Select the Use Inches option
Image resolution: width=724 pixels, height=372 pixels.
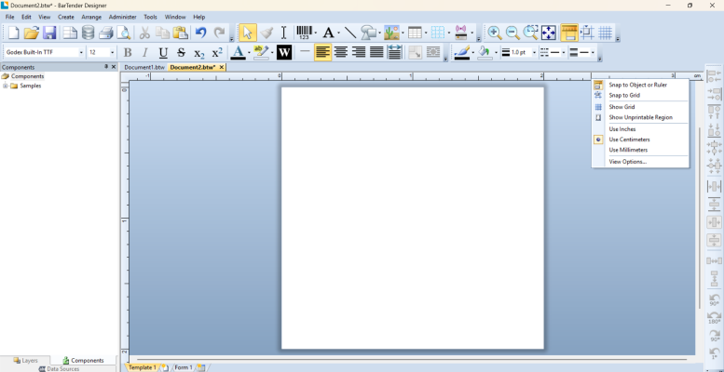[622, 129]
